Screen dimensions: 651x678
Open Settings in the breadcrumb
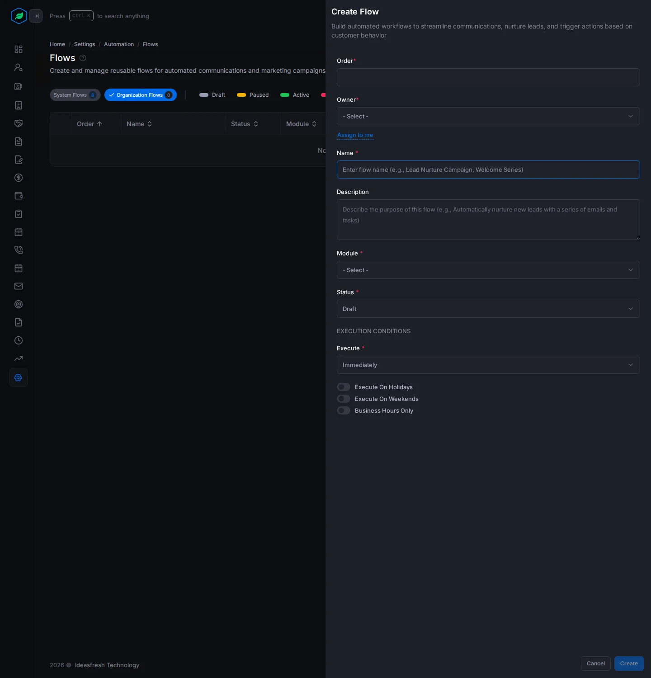point(85,44)
